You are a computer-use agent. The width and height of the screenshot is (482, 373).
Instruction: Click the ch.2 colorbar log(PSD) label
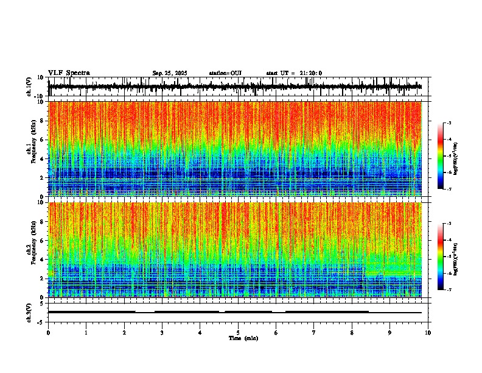456,259
